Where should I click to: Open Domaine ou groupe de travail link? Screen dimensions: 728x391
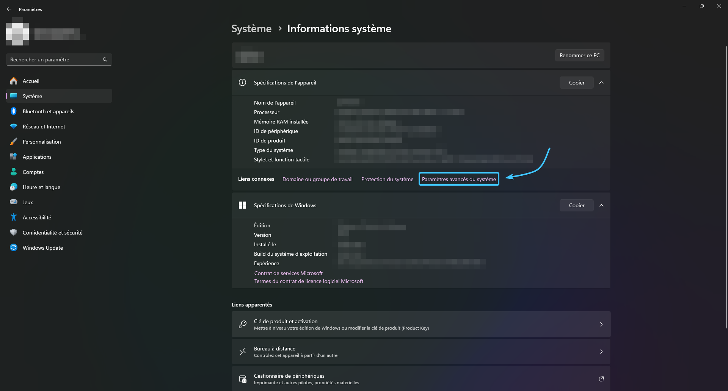coord(317,179)
